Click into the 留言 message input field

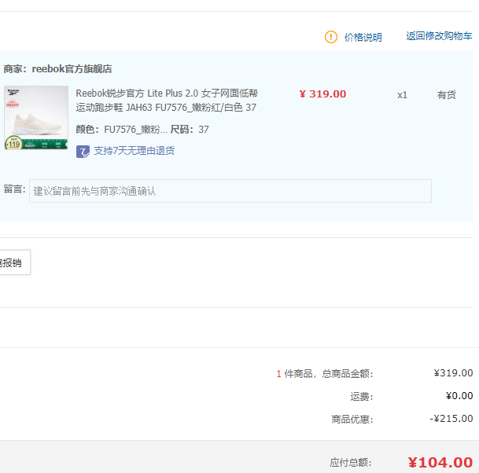click(230, 191)
